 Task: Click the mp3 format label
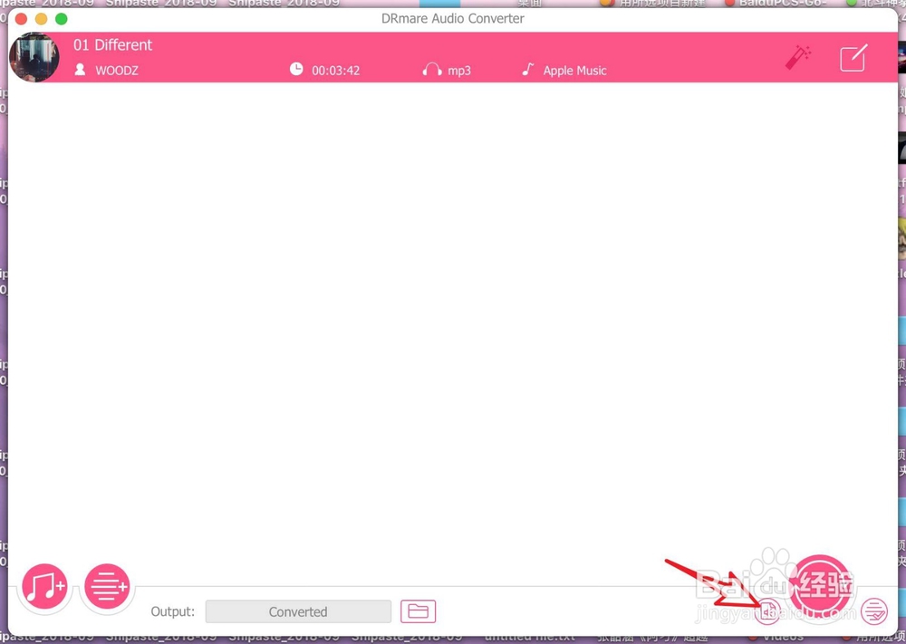[459, 71]
